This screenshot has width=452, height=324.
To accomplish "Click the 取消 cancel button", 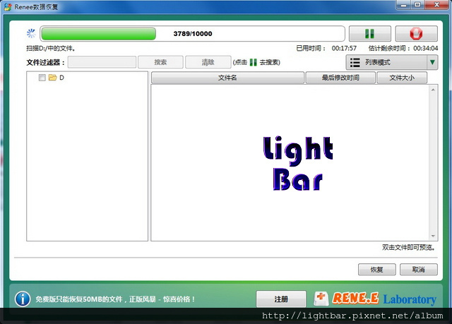I will pos(419,270).
